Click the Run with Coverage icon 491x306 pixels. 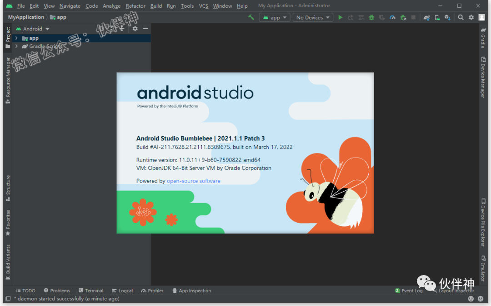tap(382, 18)
